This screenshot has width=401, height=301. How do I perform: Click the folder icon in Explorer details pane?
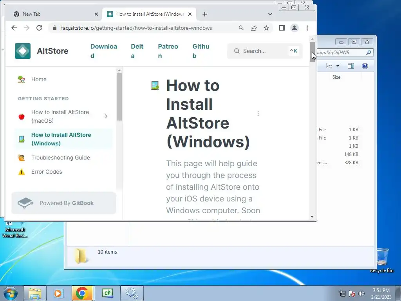81,256
